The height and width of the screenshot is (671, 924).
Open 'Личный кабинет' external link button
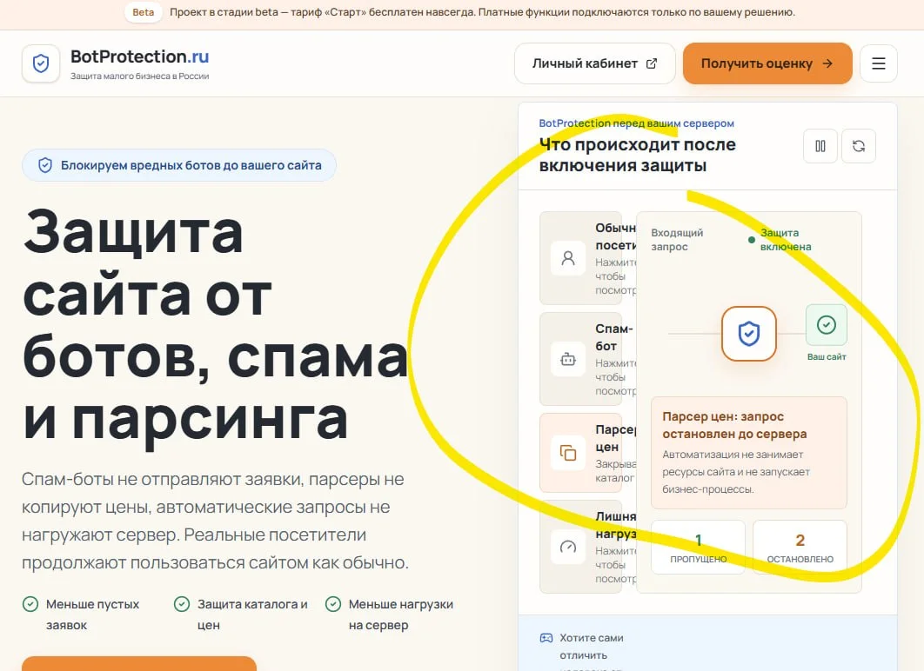coord(594,63)
